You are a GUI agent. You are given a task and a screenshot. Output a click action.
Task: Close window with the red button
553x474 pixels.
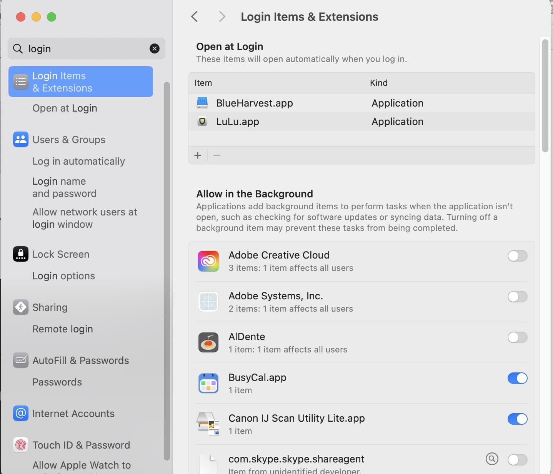[21, 17]
